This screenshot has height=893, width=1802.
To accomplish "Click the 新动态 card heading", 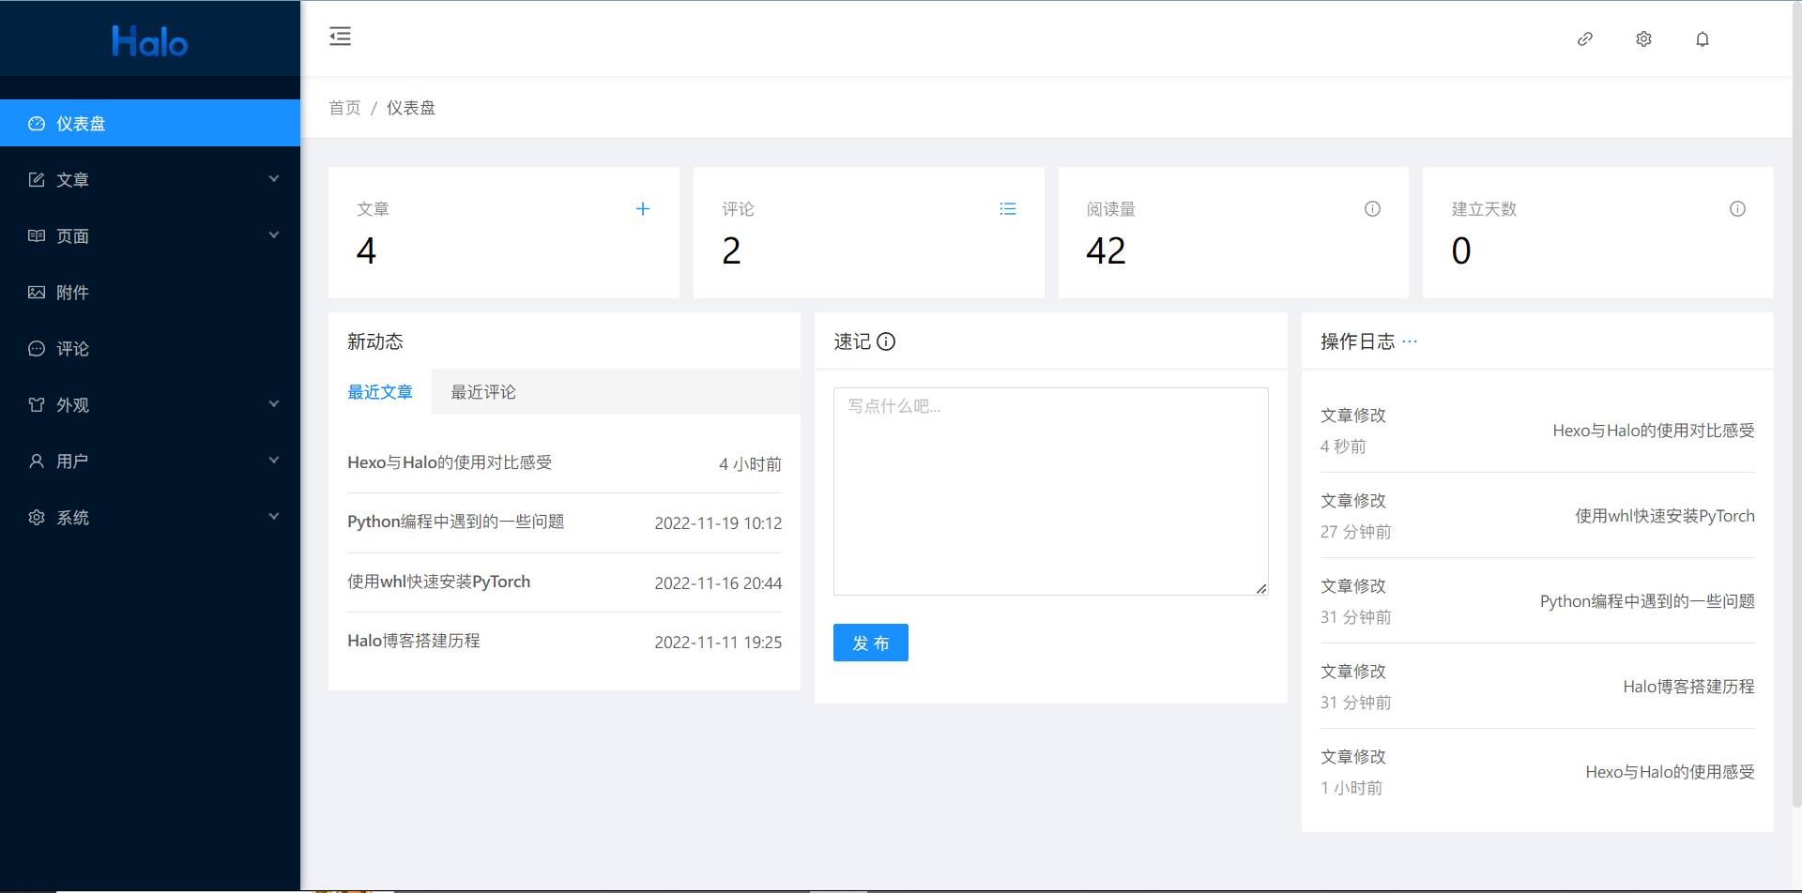I will (375, 341).
